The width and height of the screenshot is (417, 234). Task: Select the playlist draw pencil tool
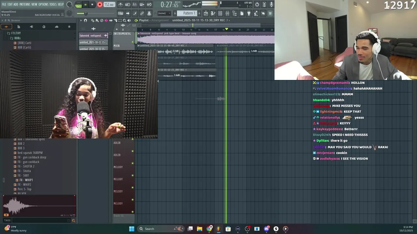pyautogui.click(x=93, y=20)
